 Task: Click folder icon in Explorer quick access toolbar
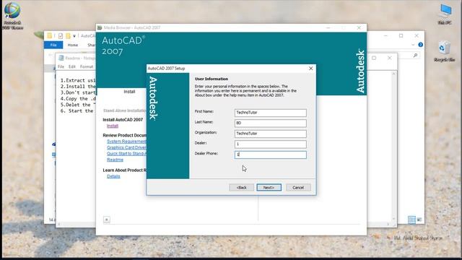click(50, 35)
